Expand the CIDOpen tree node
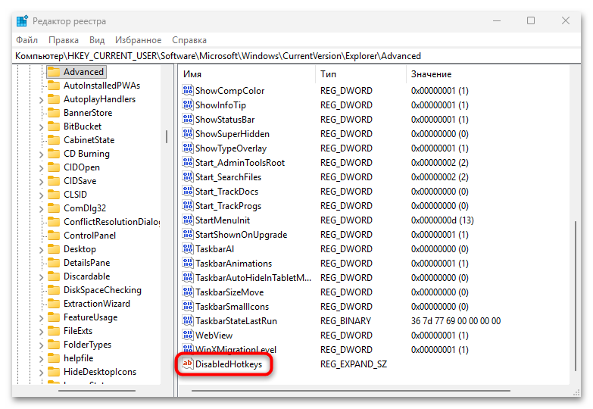Viewport: 593px width, 409px height. (41, 168)
